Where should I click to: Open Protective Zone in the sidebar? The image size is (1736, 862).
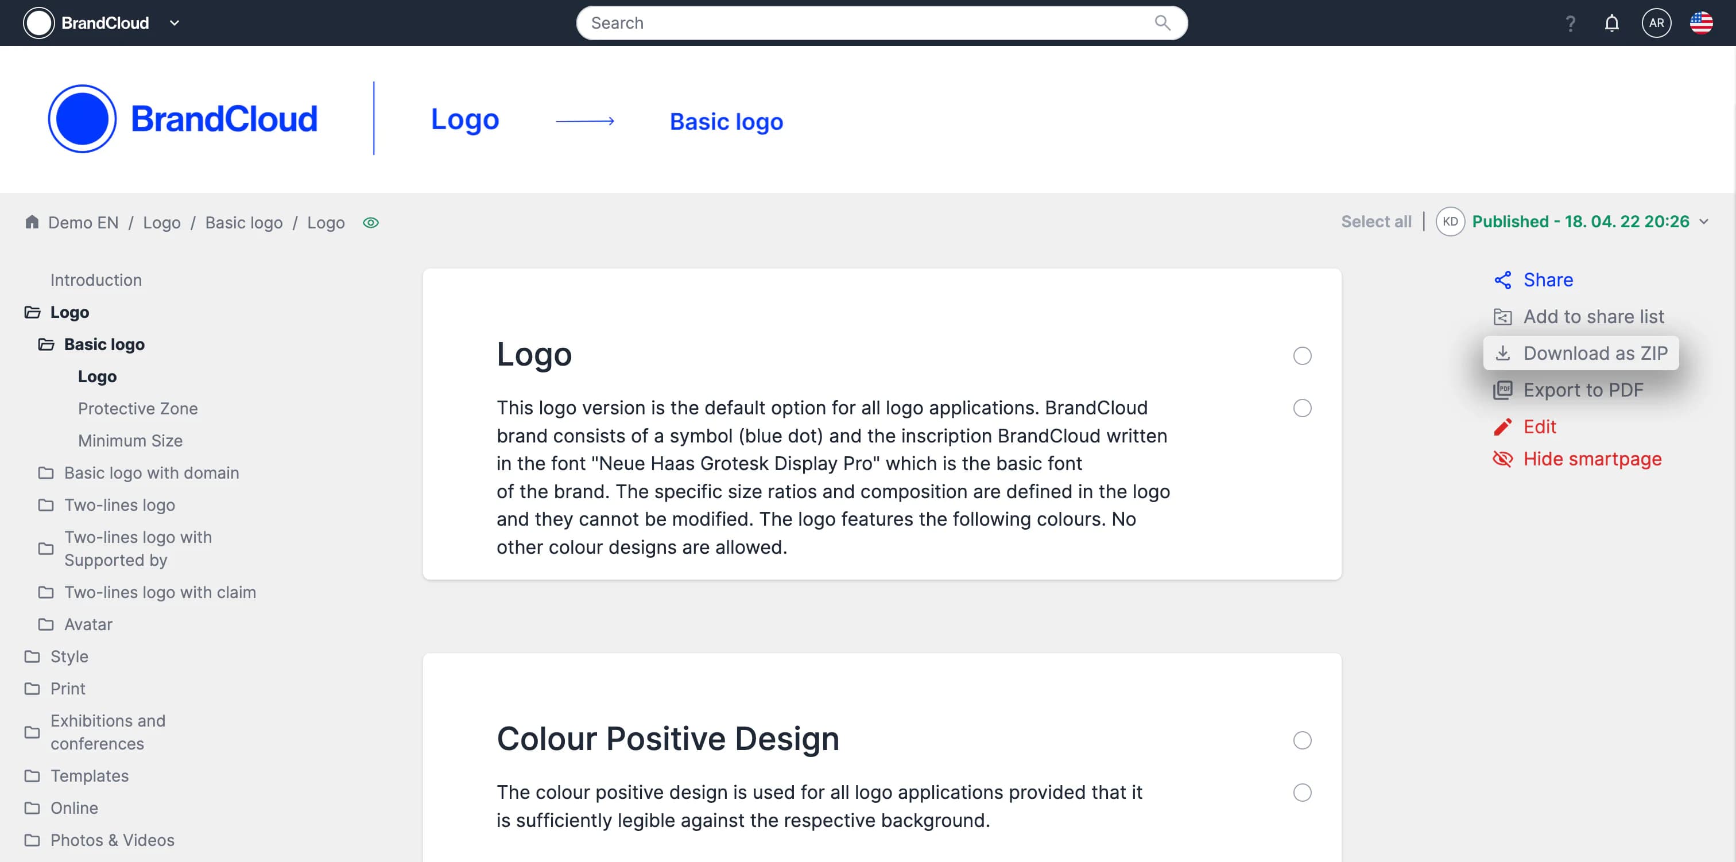point(137,409)
